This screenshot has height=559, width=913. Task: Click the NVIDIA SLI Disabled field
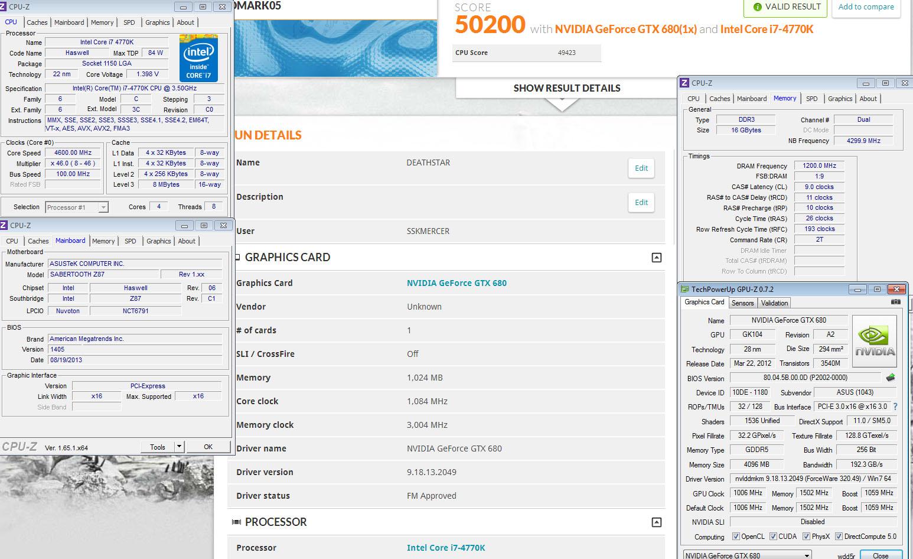[813, 522]
